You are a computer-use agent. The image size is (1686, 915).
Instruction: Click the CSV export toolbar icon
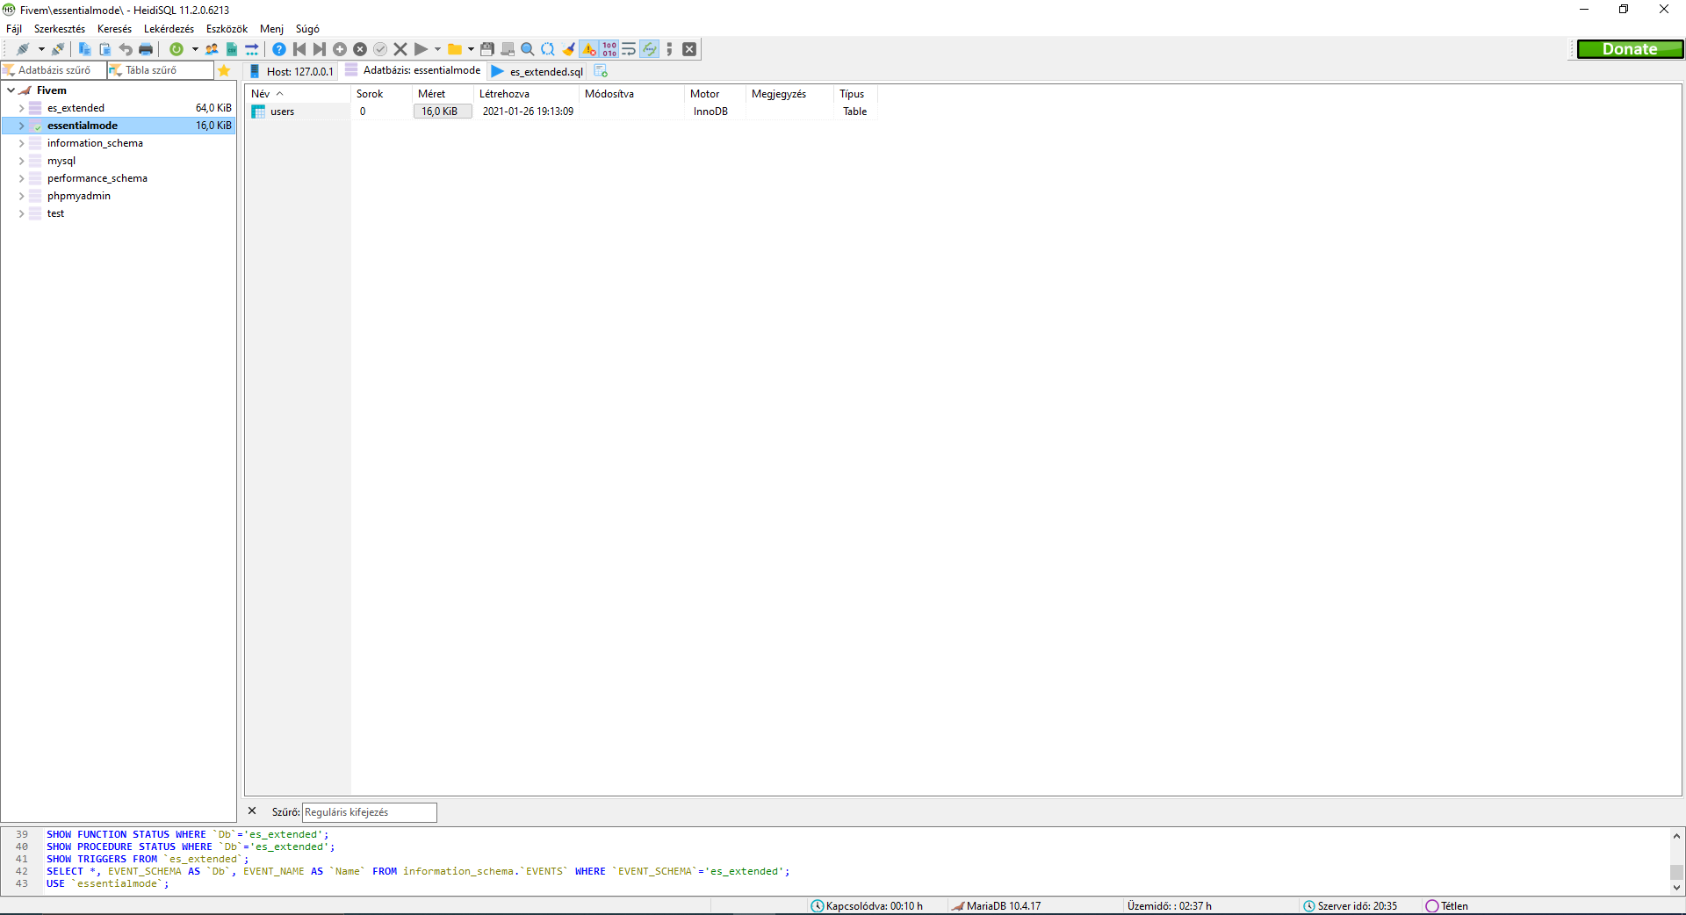click(232, 49)
